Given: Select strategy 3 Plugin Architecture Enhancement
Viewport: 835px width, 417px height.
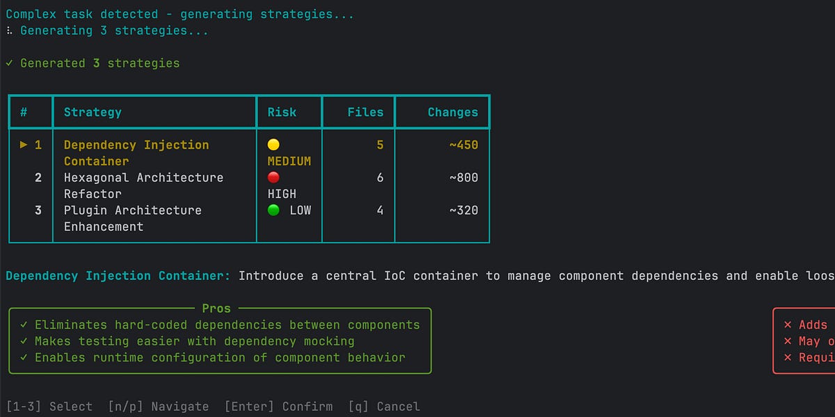Looking at the screenshot, I should pos(132,210).
